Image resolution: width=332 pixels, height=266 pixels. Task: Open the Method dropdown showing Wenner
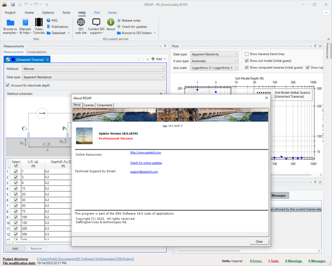pos(93,69)
